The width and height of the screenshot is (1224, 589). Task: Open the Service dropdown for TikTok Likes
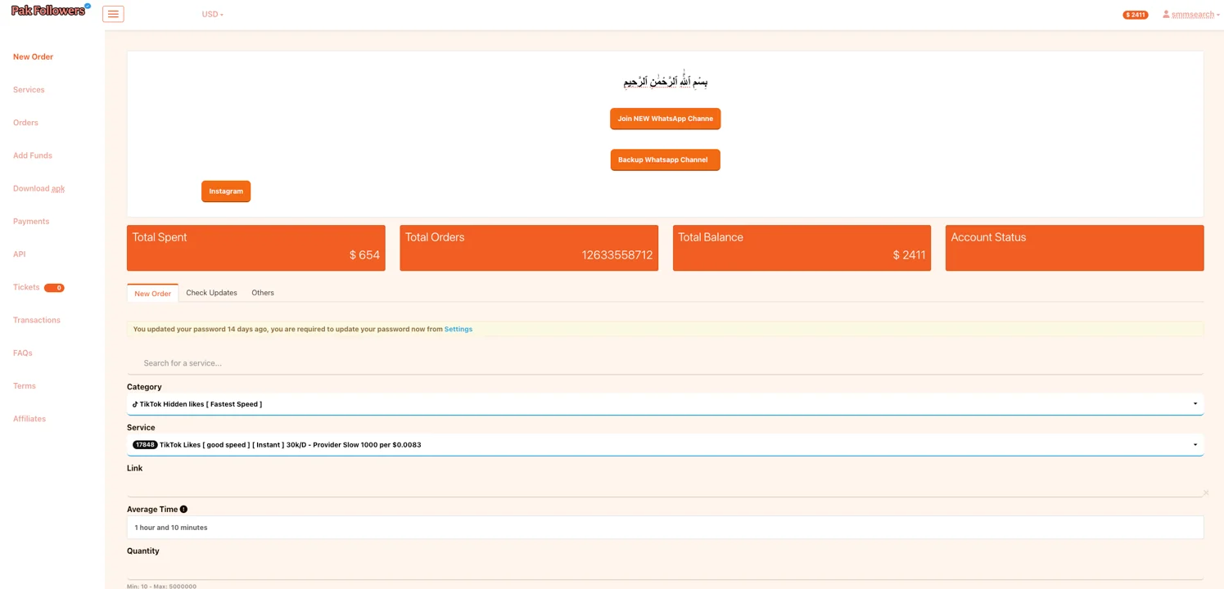1195,444
